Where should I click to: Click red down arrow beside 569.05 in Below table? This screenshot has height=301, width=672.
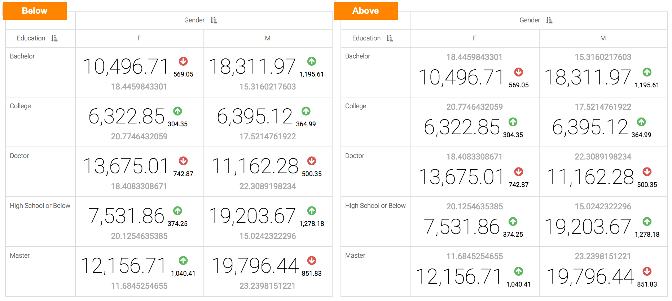tap(183, 61)
